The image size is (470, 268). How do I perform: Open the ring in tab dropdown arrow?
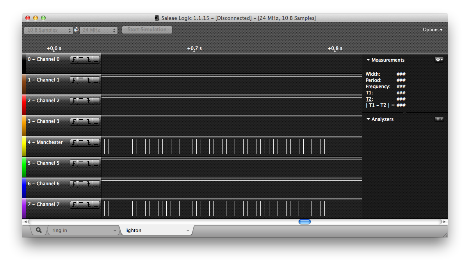[115, 231]
